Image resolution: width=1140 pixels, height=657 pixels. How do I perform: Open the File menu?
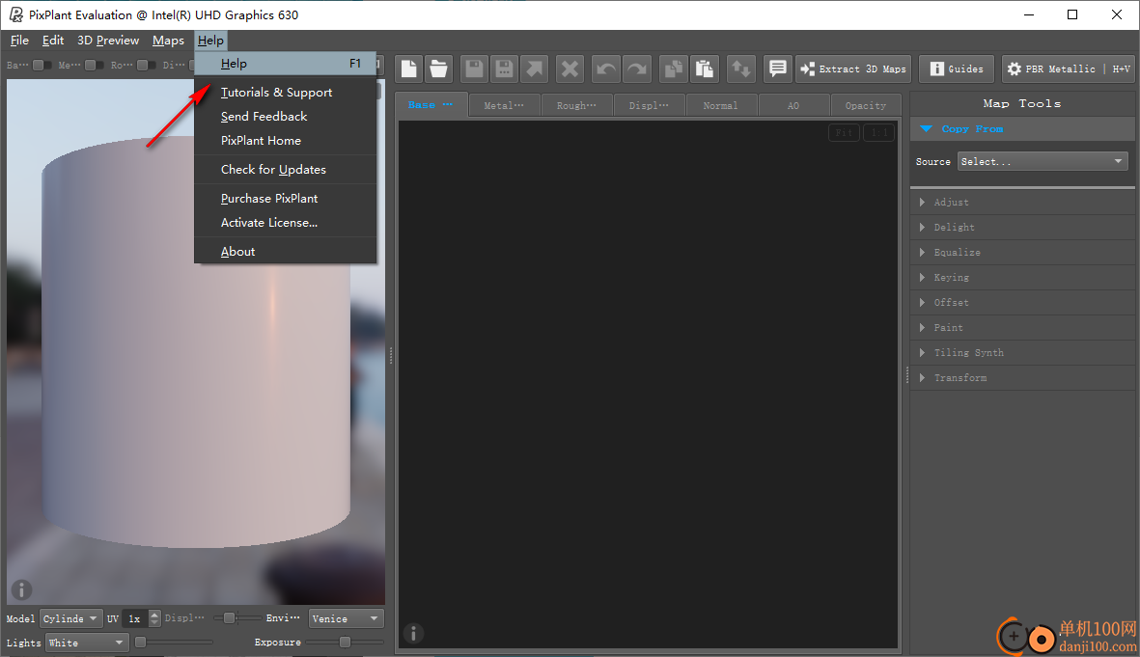pos(19,41)
